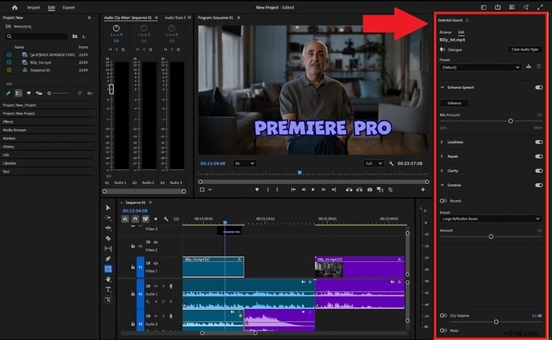Expand the Clarity section chevron
The height and width of the screenshot is (340, 552).
point(442,171)
